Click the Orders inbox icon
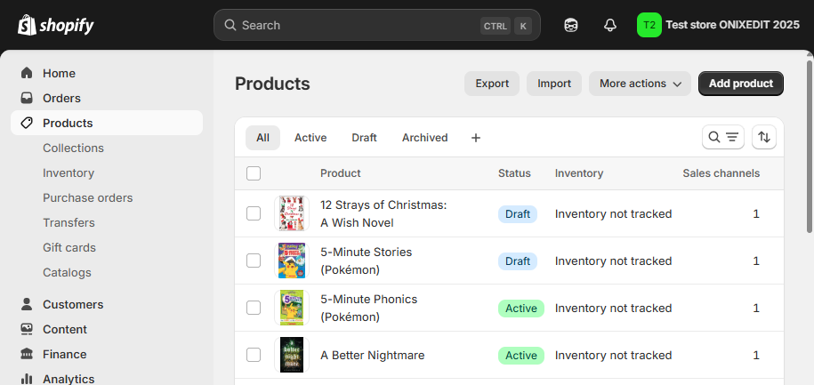 [x=27, y=98]
